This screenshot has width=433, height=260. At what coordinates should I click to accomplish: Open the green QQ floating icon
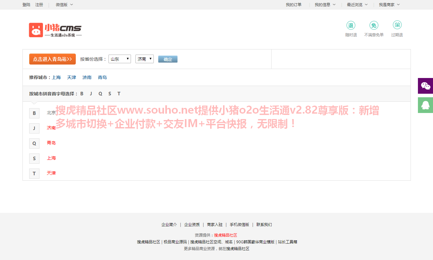click(x=425, y=105)
